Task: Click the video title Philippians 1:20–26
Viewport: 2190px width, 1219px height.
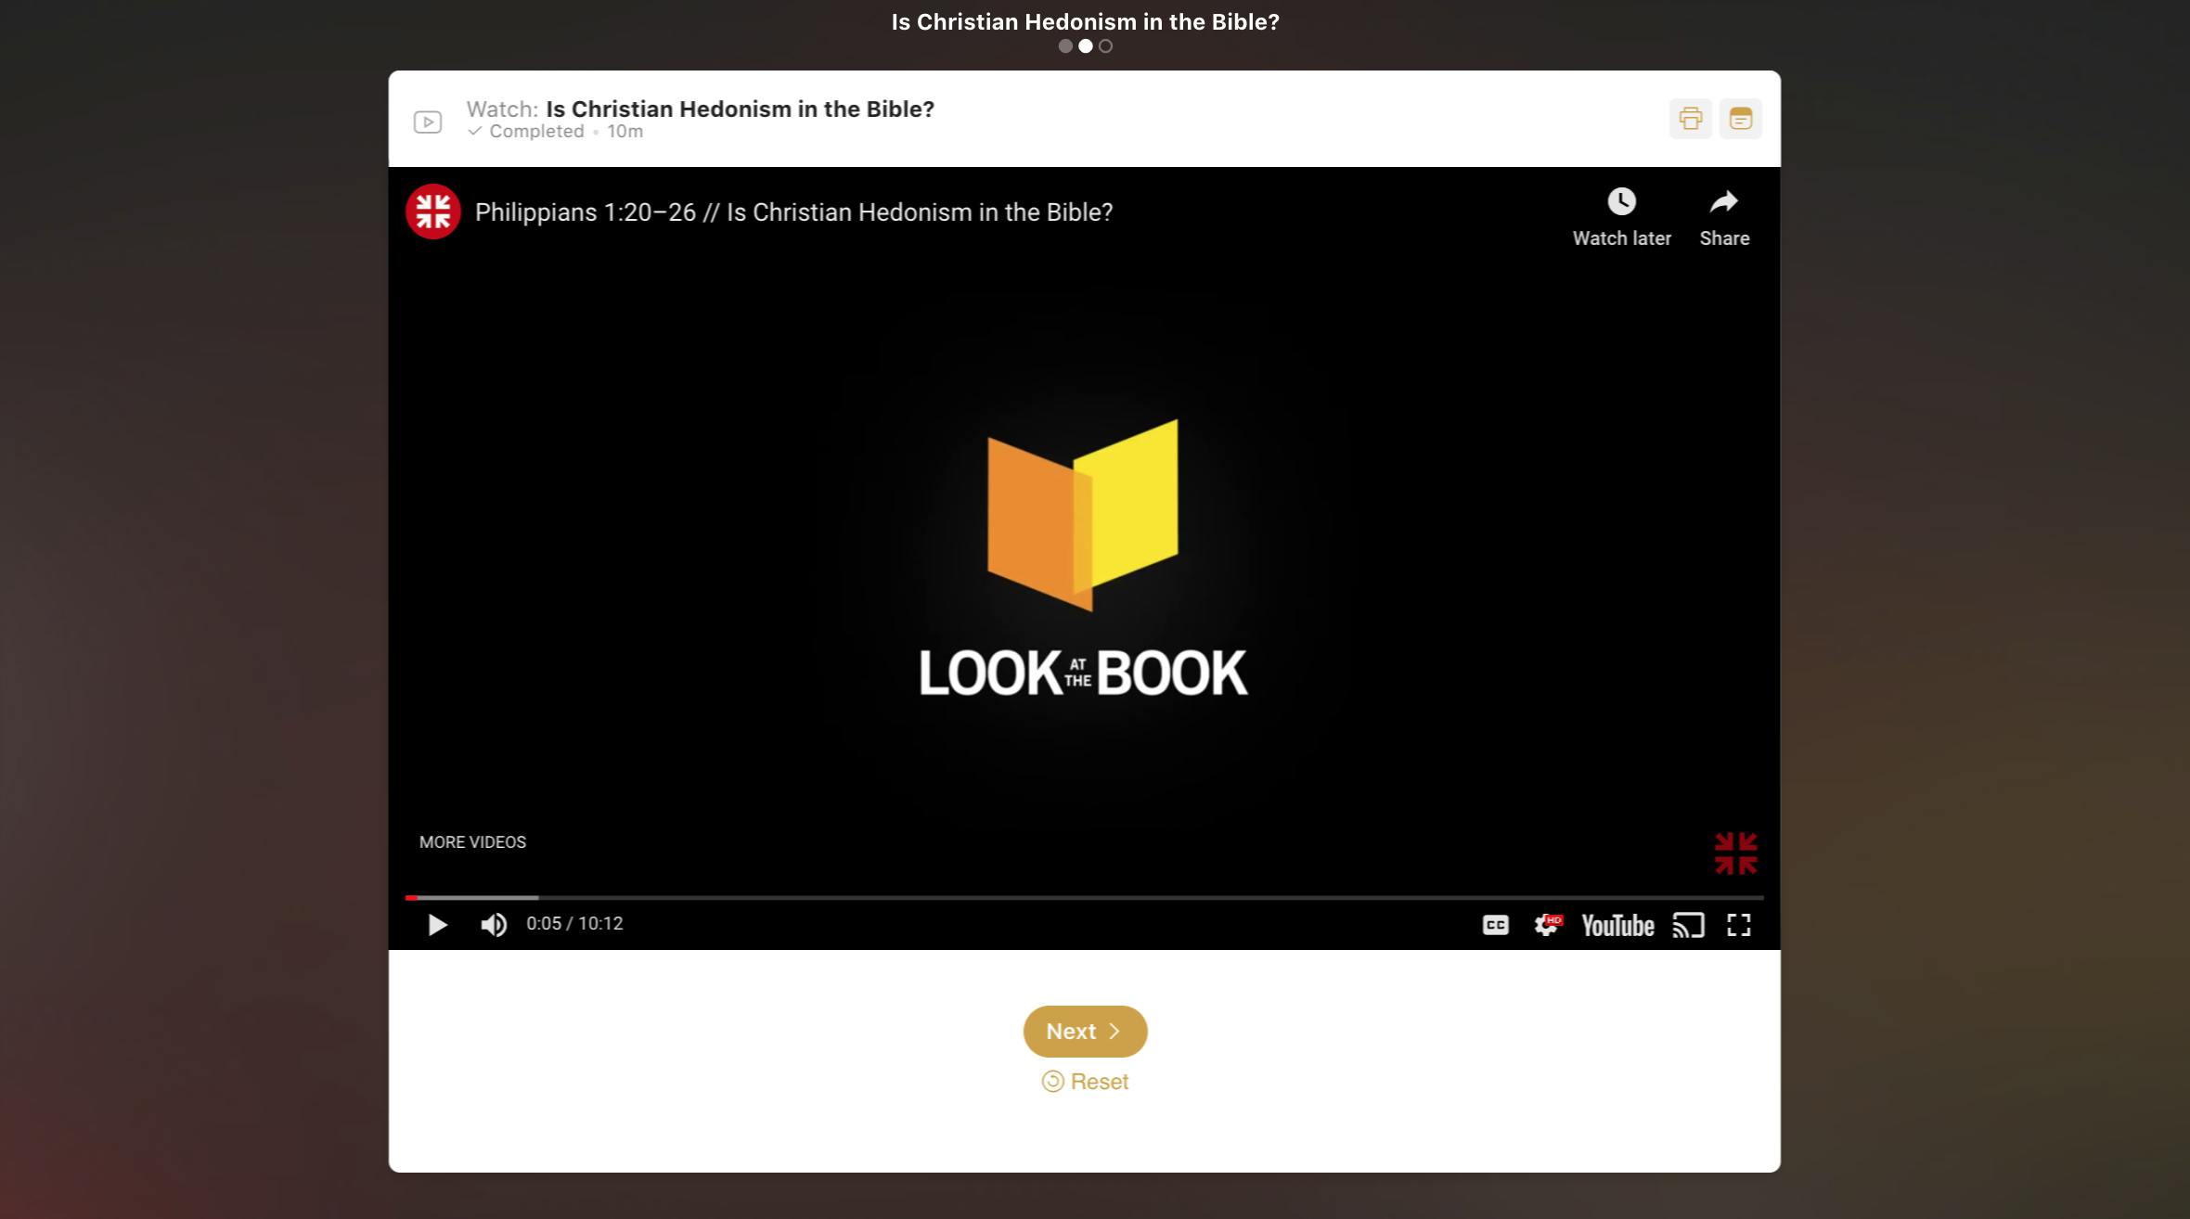Action: point(793,212)
